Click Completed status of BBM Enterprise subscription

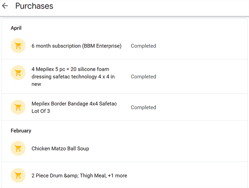143,46
